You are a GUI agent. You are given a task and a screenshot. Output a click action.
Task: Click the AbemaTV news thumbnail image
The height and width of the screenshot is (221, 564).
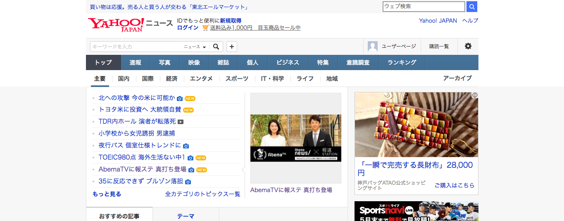[295, 138]
